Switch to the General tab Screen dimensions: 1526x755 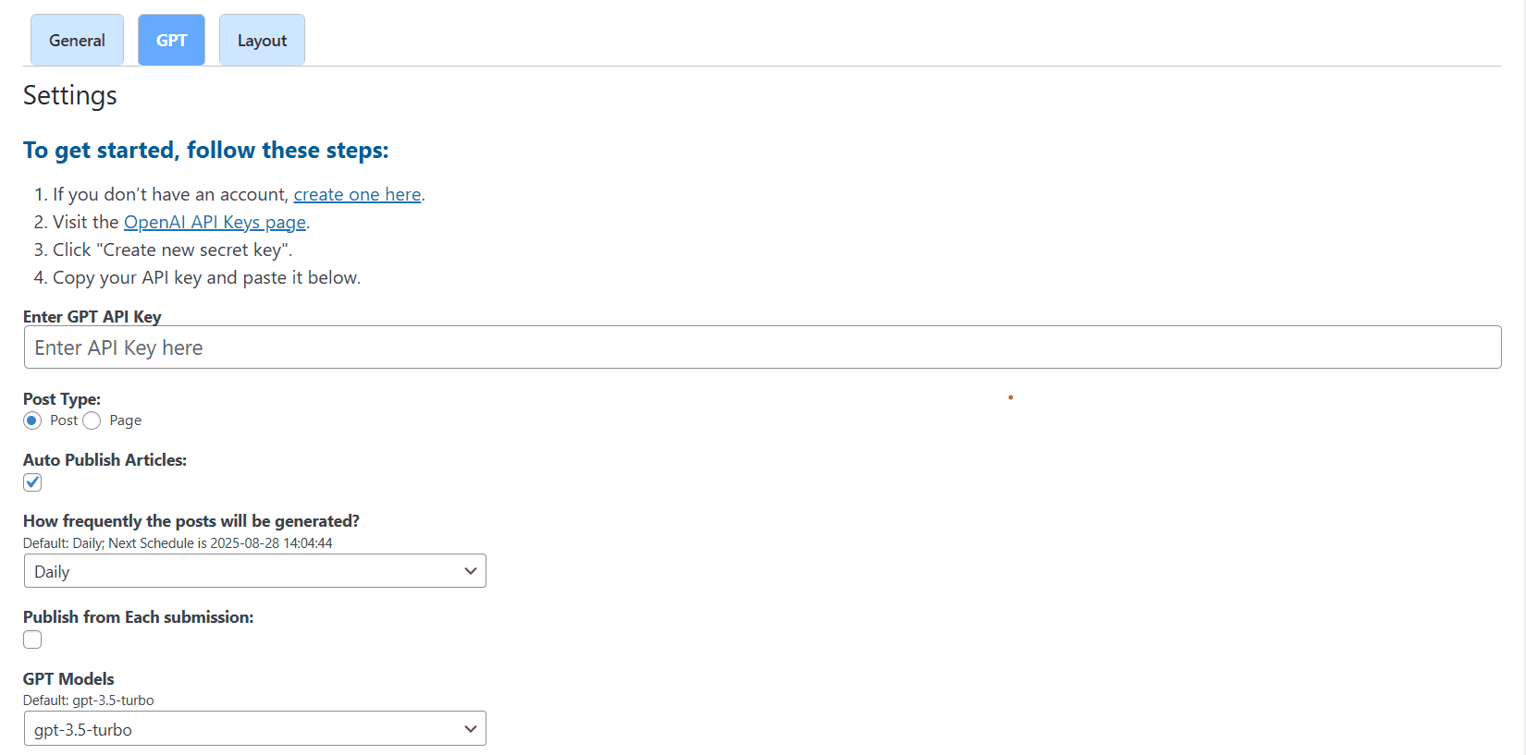point(77,41)
